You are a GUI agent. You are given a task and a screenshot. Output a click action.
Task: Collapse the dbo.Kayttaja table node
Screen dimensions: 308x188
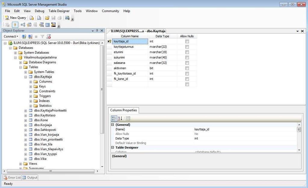(x=26, y=77)
